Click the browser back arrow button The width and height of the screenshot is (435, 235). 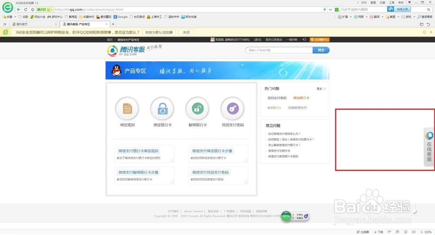19,10
